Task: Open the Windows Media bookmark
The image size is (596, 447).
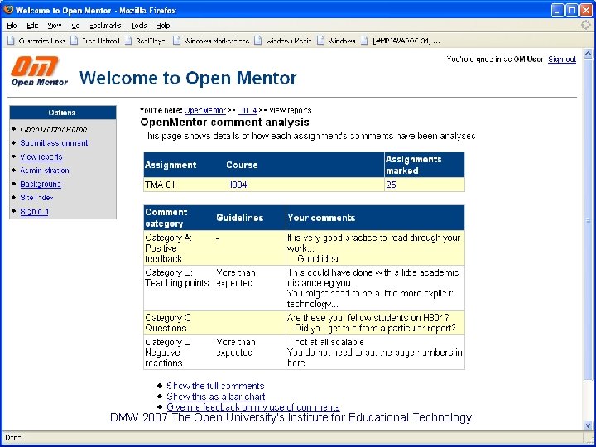Action: [283, 41]
